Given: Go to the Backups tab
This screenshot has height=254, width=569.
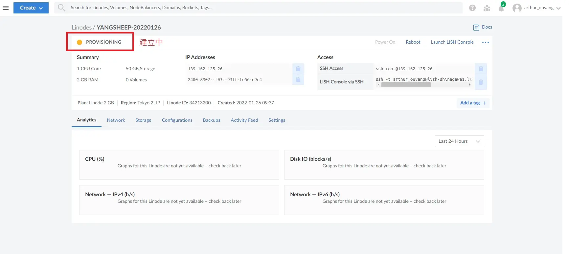Looking at the screenshot, I should tap(212, 120).
